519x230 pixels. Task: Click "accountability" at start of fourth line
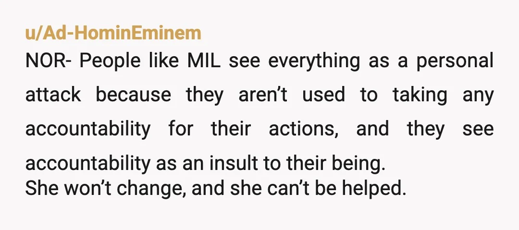coord(88,164)
